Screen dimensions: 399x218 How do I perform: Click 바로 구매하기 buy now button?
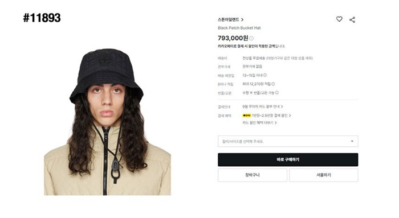pos(288,159)
